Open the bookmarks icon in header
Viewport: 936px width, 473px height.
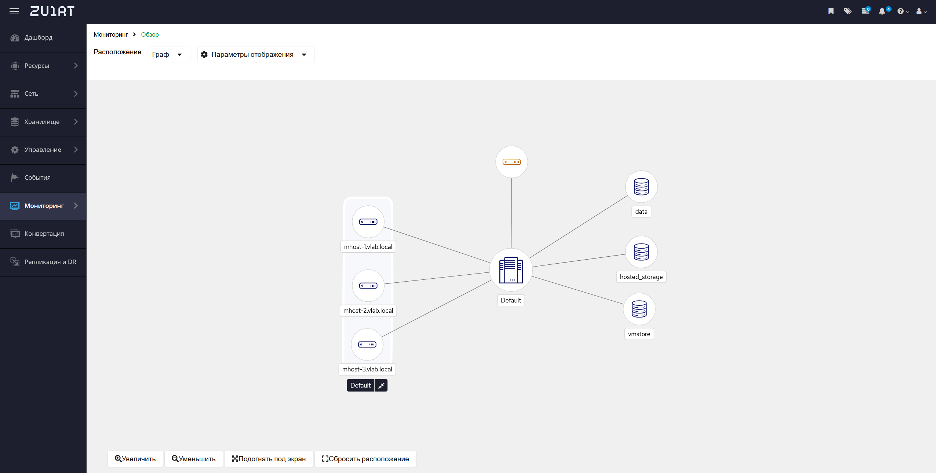point(831,11)
